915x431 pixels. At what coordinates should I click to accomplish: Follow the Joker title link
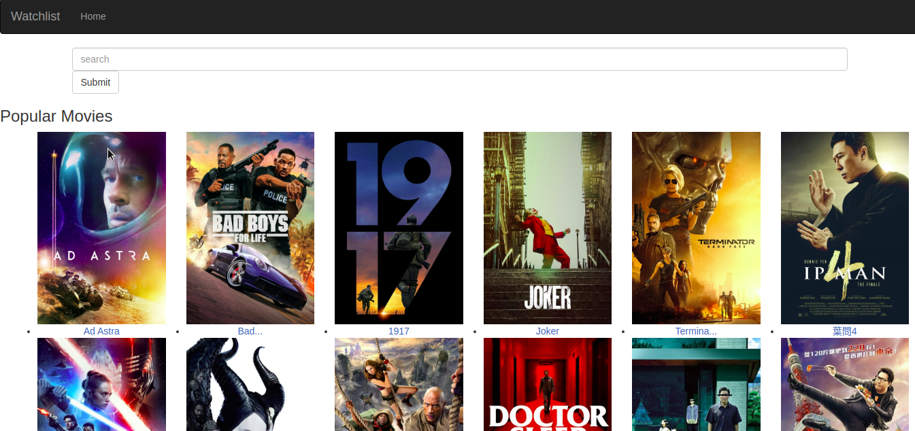(548, 331)
